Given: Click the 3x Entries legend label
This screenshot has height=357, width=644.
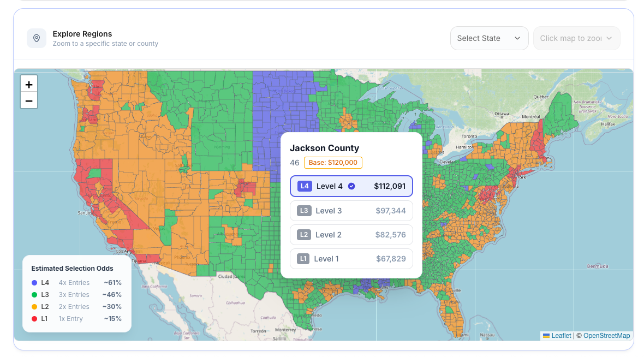Looking at the screenshot, I should click(74, 295).
